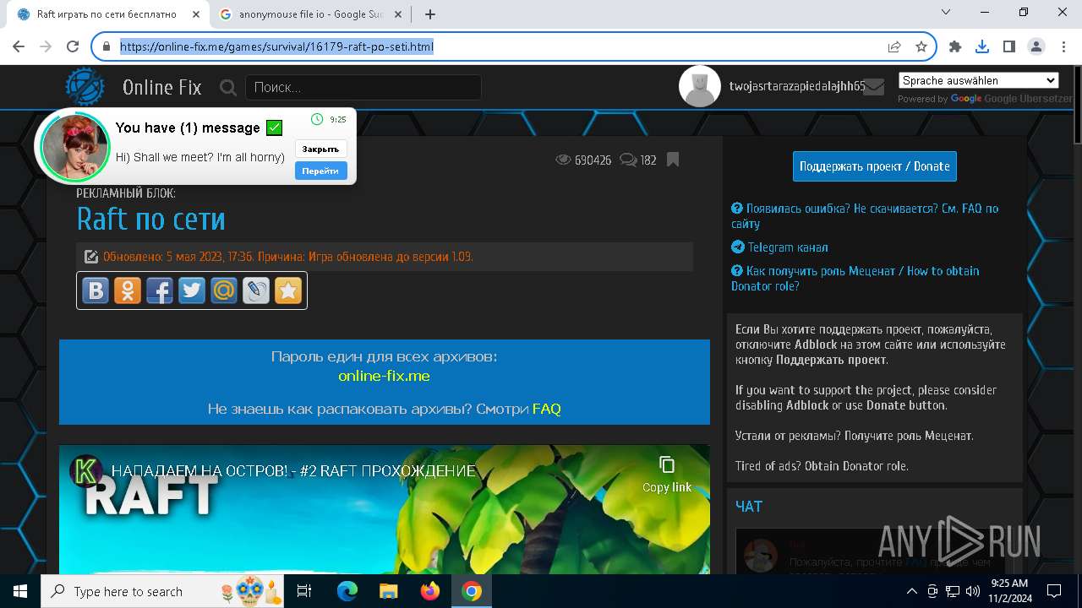This screenshot has height=608, width=1082.
Task: Open Microsoft Edge from taskbar
Action: tap(347, 591)
